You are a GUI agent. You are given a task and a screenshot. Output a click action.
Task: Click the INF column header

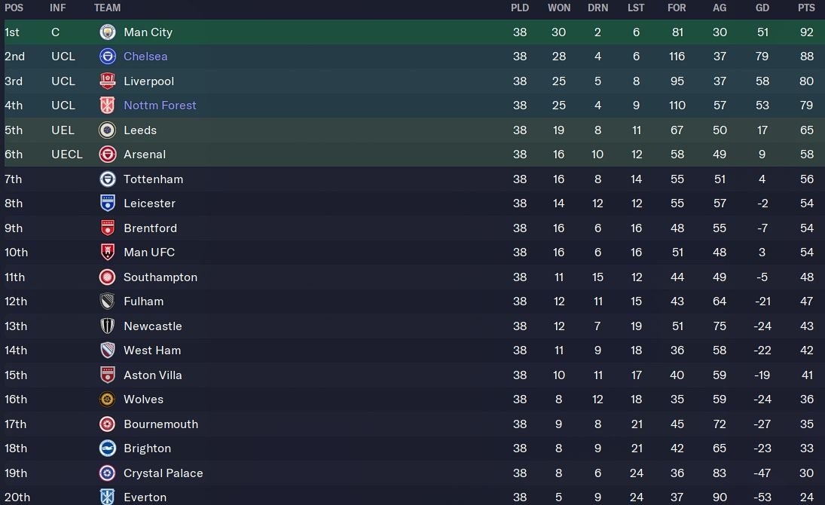[58, 8]
